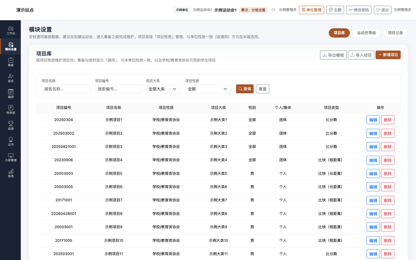Open the 成绩 trophy icon
The height and width of the screenshot is (260, 416).
point(11,126)
